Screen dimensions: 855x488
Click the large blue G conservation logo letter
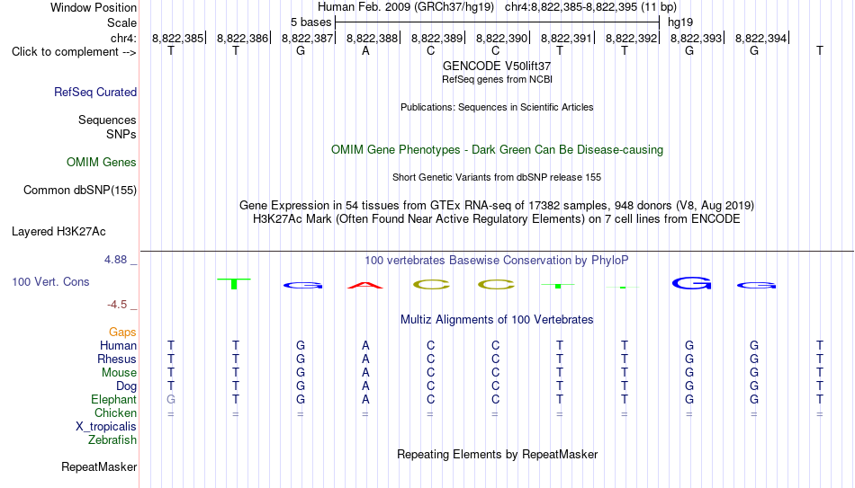(691, 283)
